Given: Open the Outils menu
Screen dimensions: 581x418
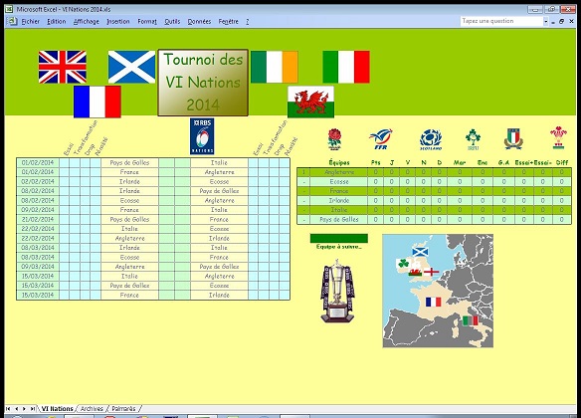Looking at the screenshot, I should coord(172,22).
